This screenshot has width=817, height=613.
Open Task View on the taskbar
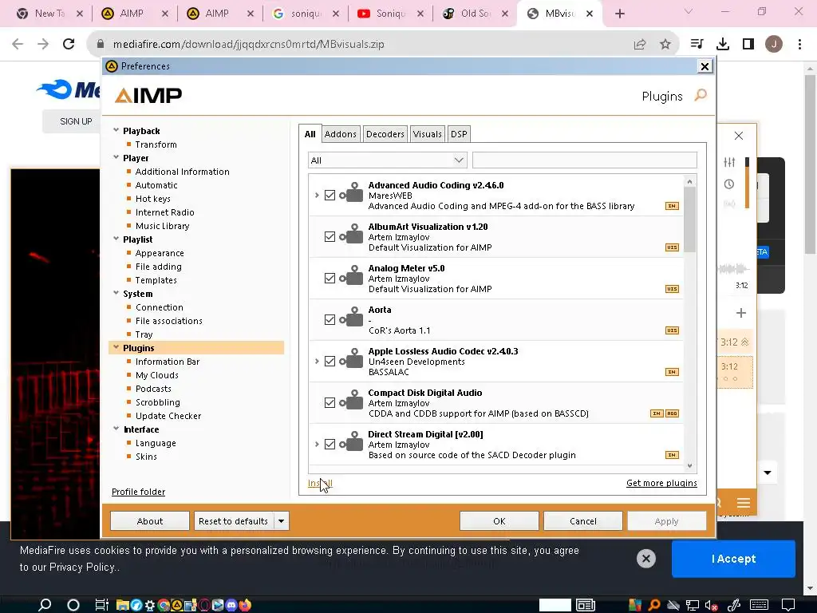[x=101, y=605]
